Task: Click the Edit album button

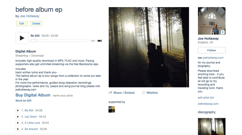Action: (22, 24)
